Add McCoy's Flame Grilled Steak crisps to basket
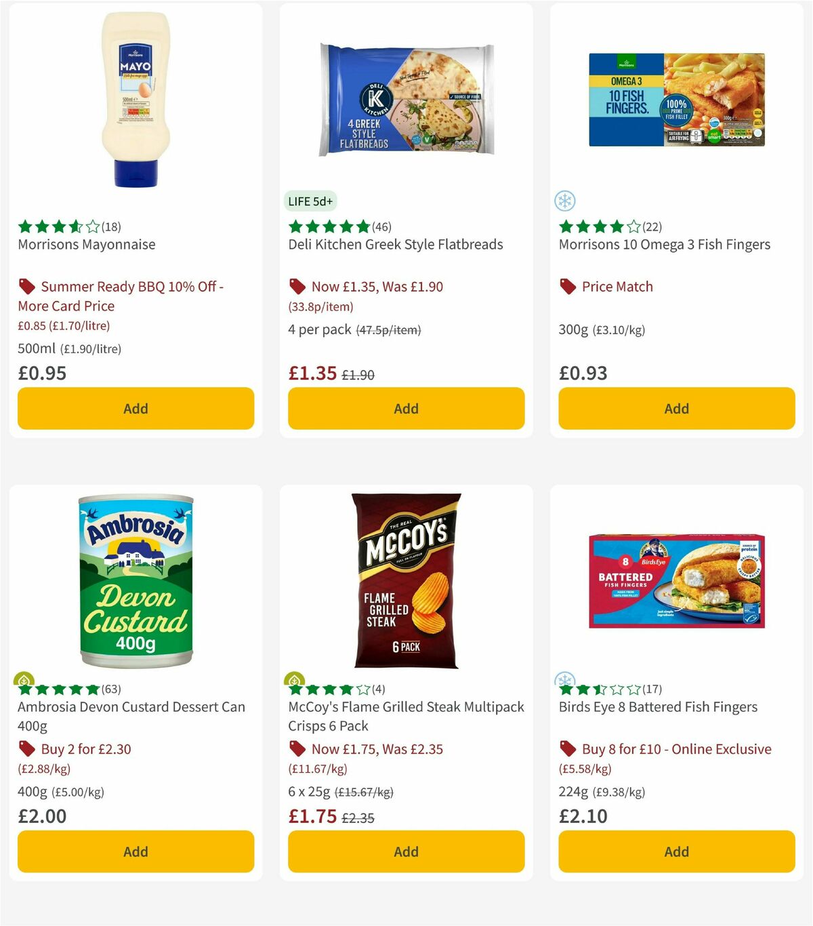Viewport: 813px width, 926px height. click(406, 851)
